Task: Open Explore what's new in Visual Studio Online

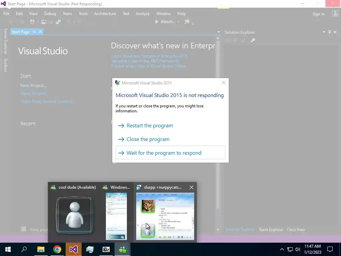Action: (x=149, y=66)
